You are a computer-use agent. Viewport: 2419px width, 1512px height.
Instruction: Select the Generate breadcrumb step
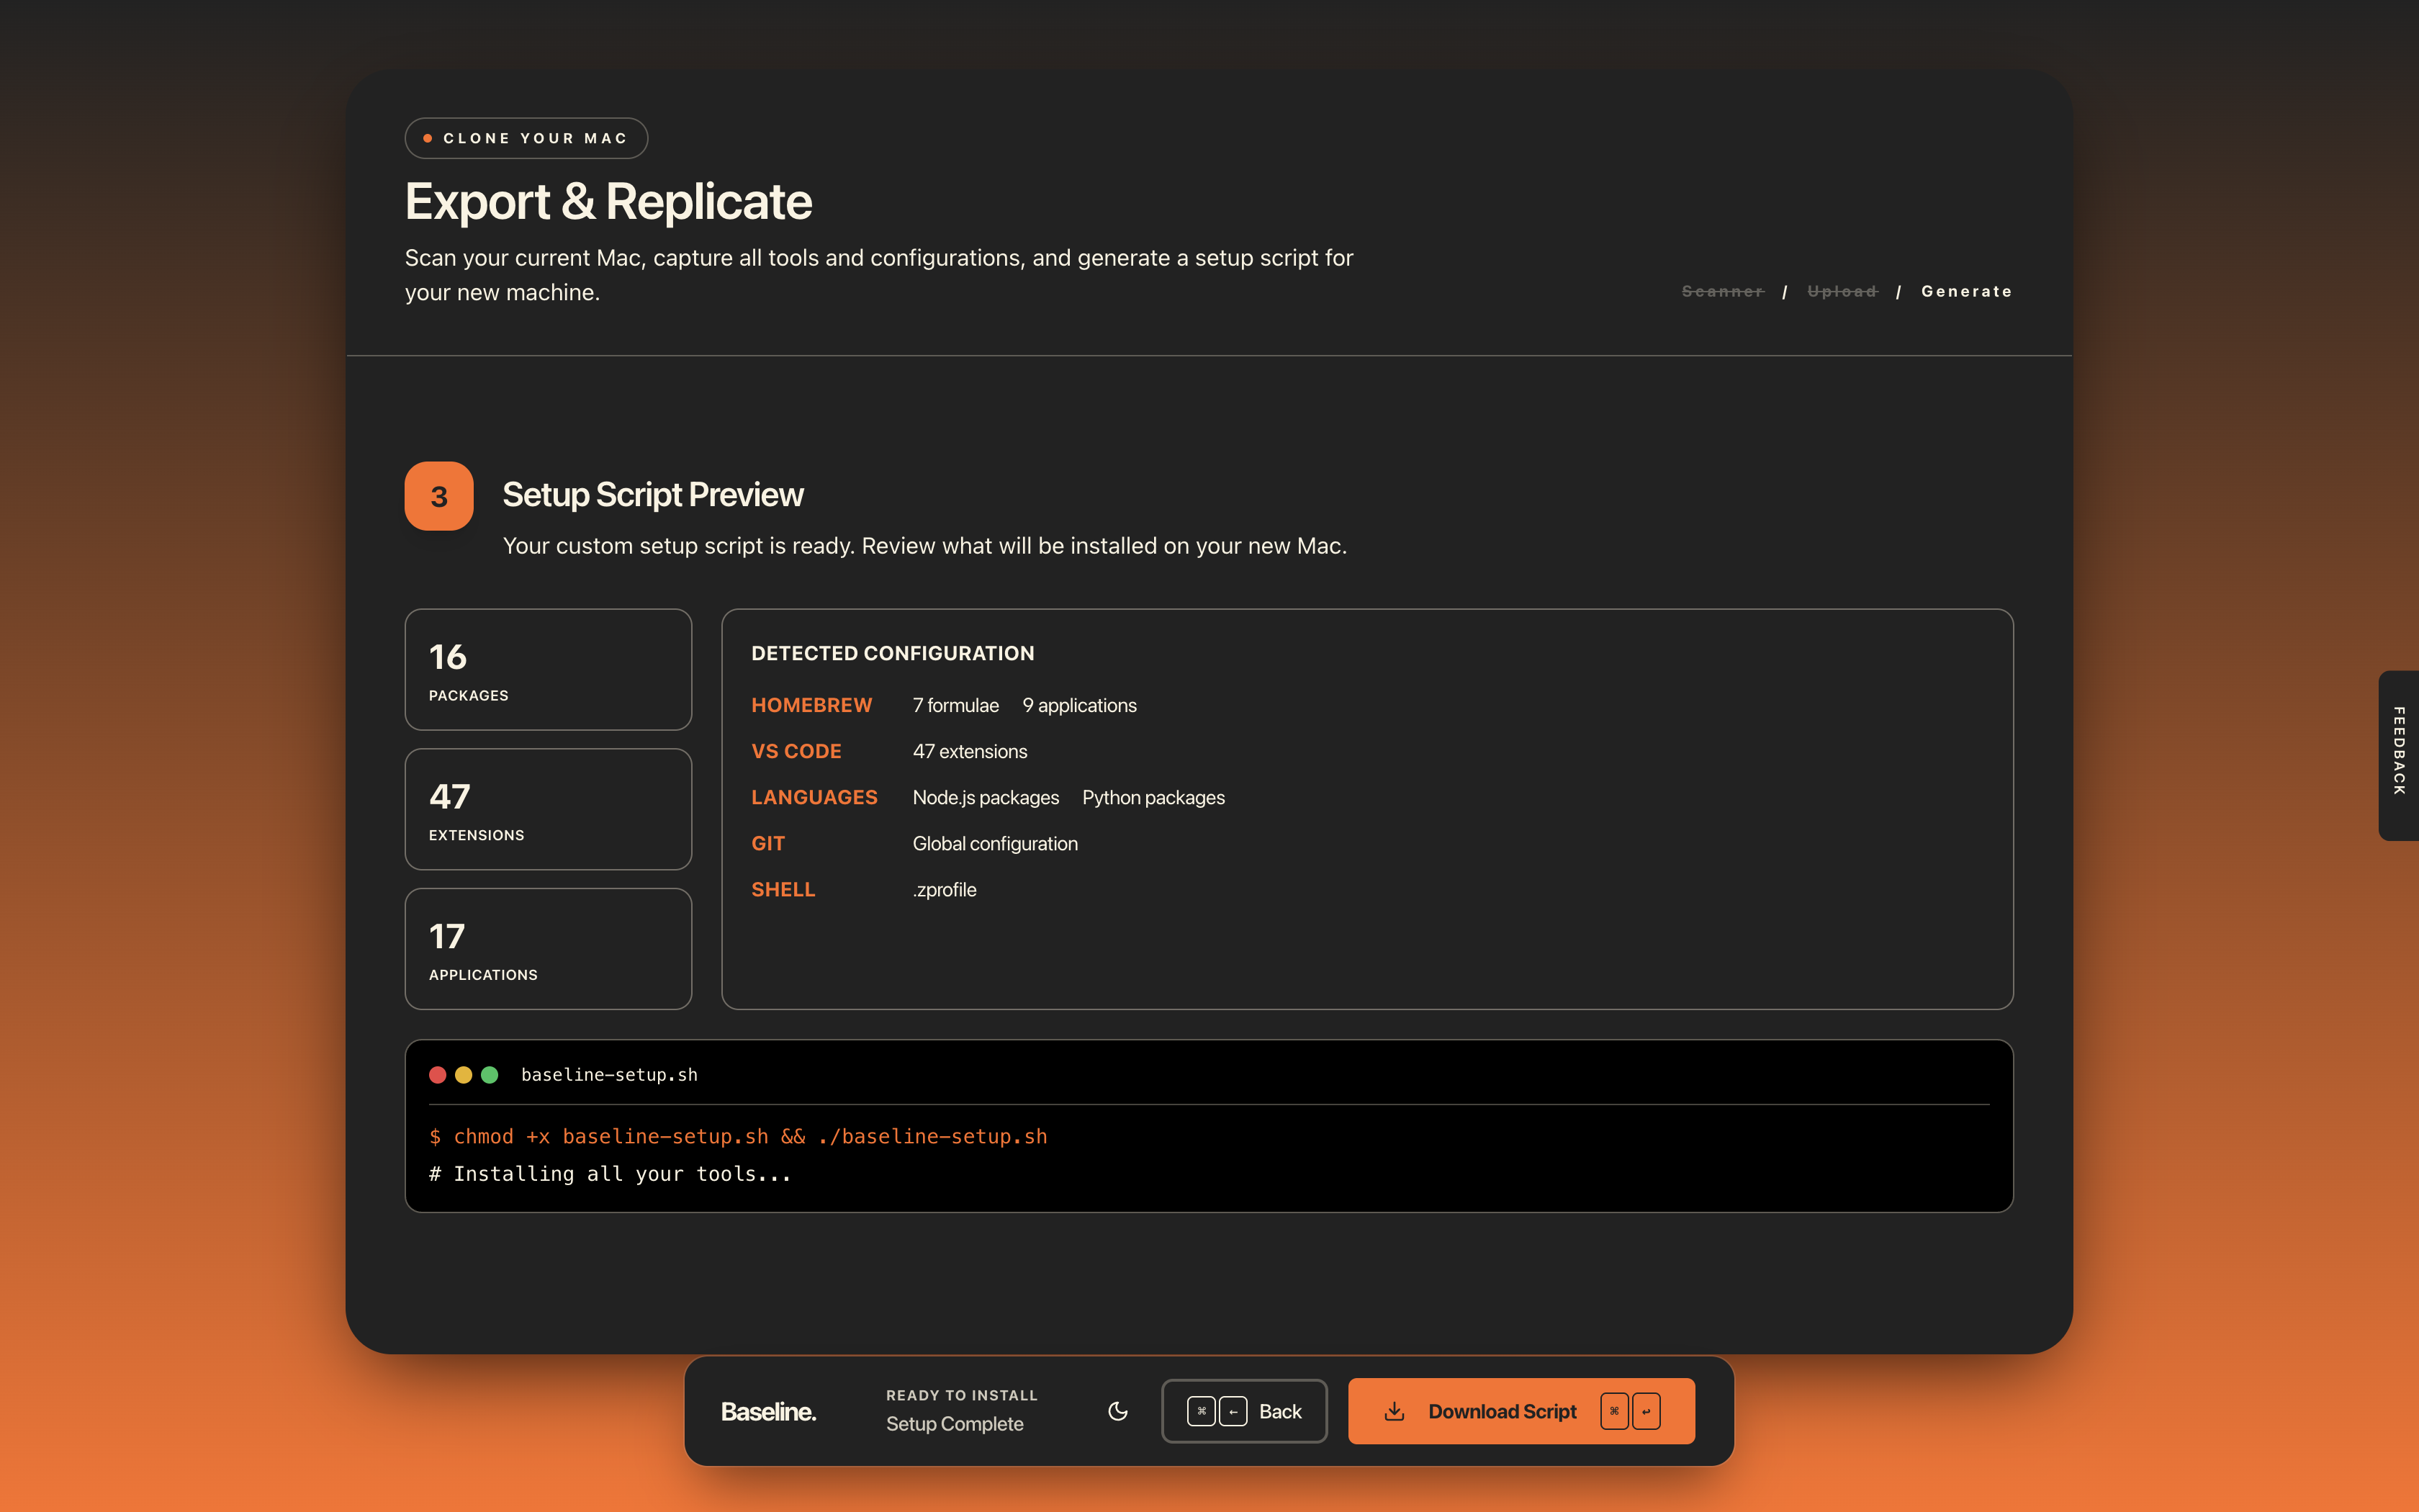pyautogui.click(x=1966, y=291)
